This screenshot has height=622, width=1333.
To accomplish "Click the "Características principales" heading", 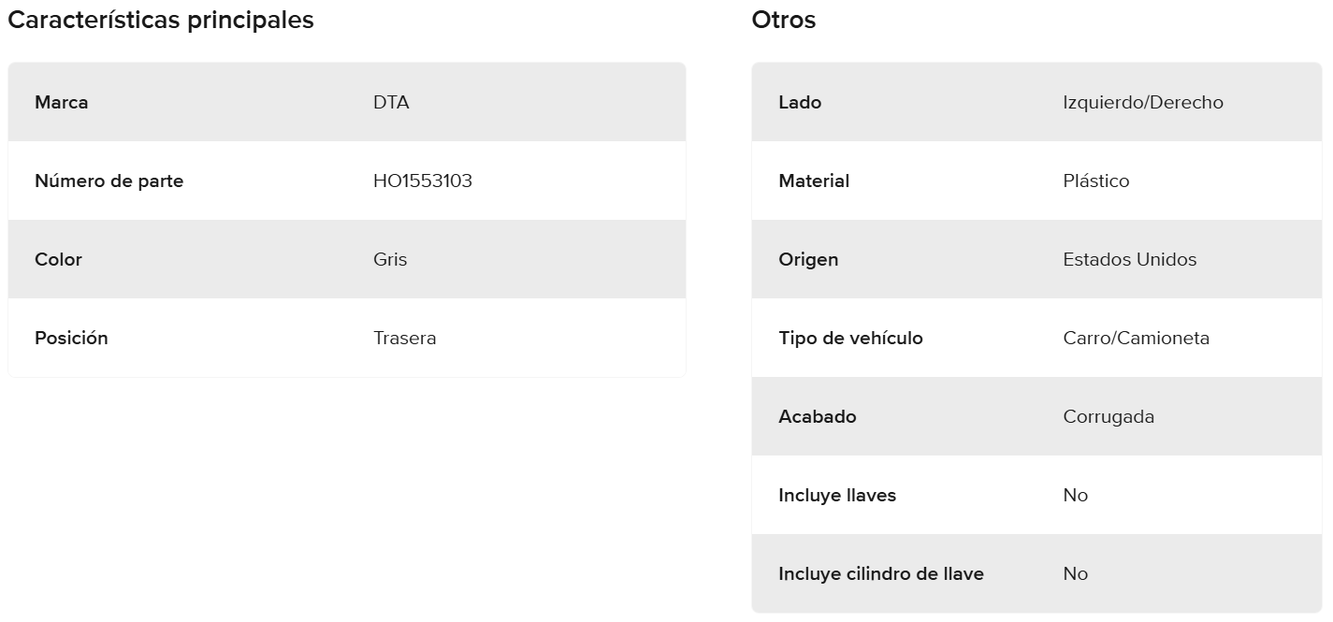I will coord(161,20).
